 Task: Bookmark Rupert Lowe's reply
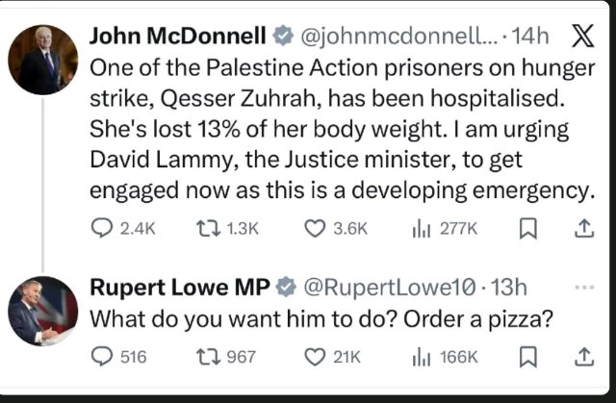click(527, 357)
